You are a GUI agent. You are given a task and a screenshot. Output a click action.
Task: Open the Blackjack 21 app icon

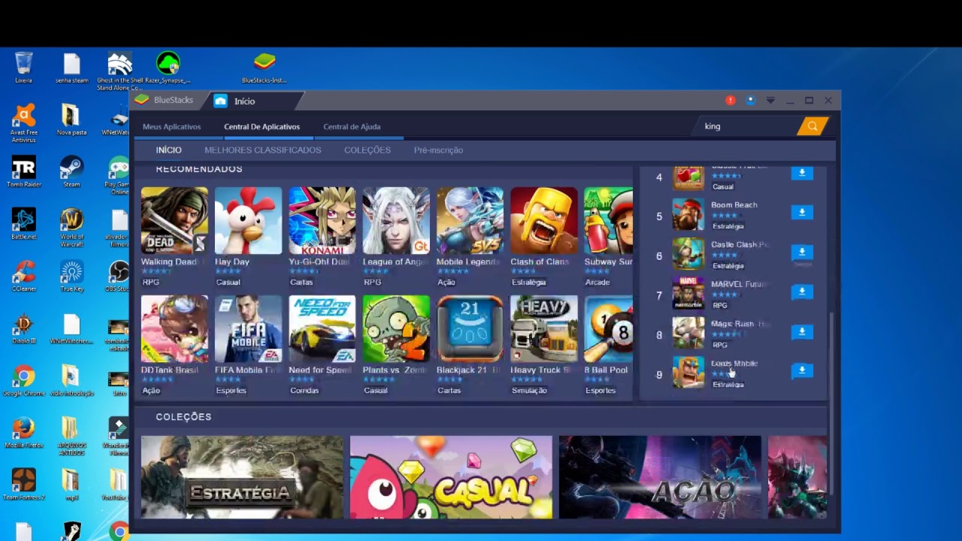(x=470, y=329)
